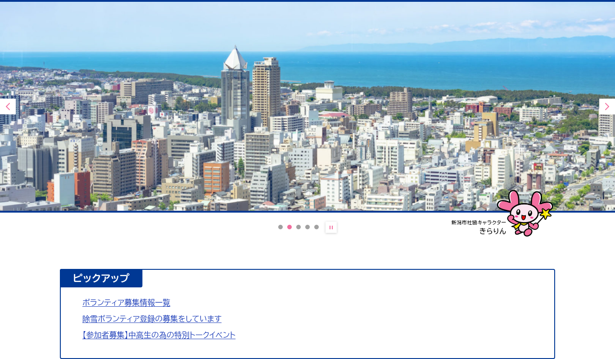The width and height of the screenshot is (615, 359).
Task: Go to the first slide dot
Action: 280,227
